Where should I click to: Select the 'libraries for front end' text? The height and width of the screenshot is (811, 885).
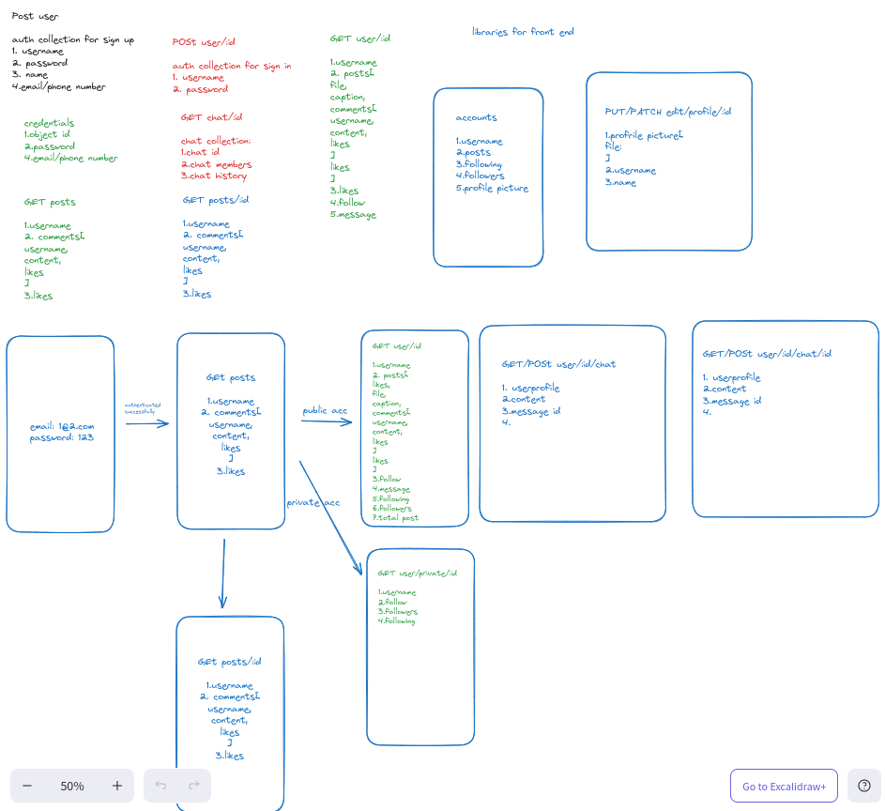tap(523, 32)
